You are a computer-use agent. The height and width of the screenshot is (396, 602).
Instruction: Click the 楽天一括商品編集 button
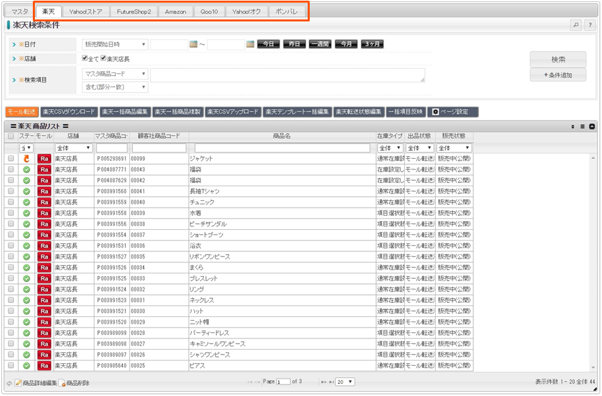pyautogui.click(x=125, y=112)
